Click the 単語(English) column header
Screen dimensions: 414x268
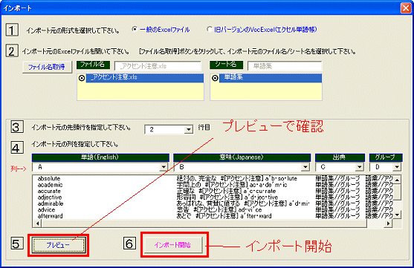[100, 157]
